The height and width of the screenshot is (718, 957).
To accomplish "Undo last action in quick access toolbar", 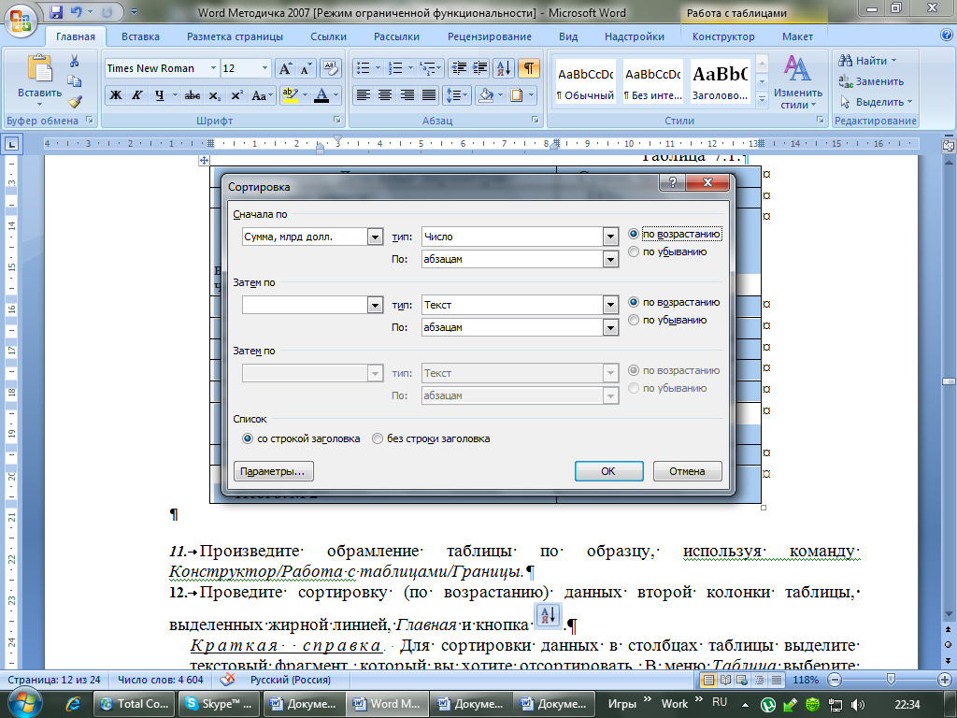I will 77,11.
